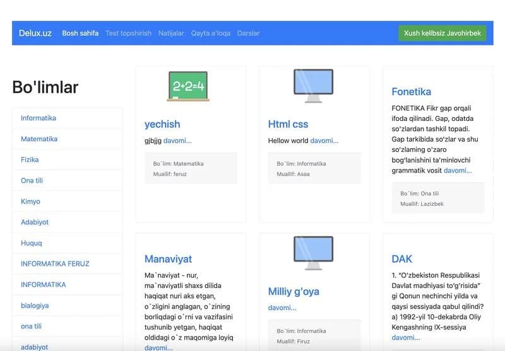Viewport: 505px width, 351px height.
Task: Open the Manaviyat article title
Action: point(168,259)
